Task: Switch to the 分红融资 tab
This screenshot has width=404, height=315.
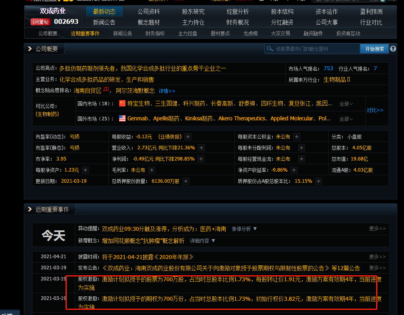Action: (x=282, y=22)
